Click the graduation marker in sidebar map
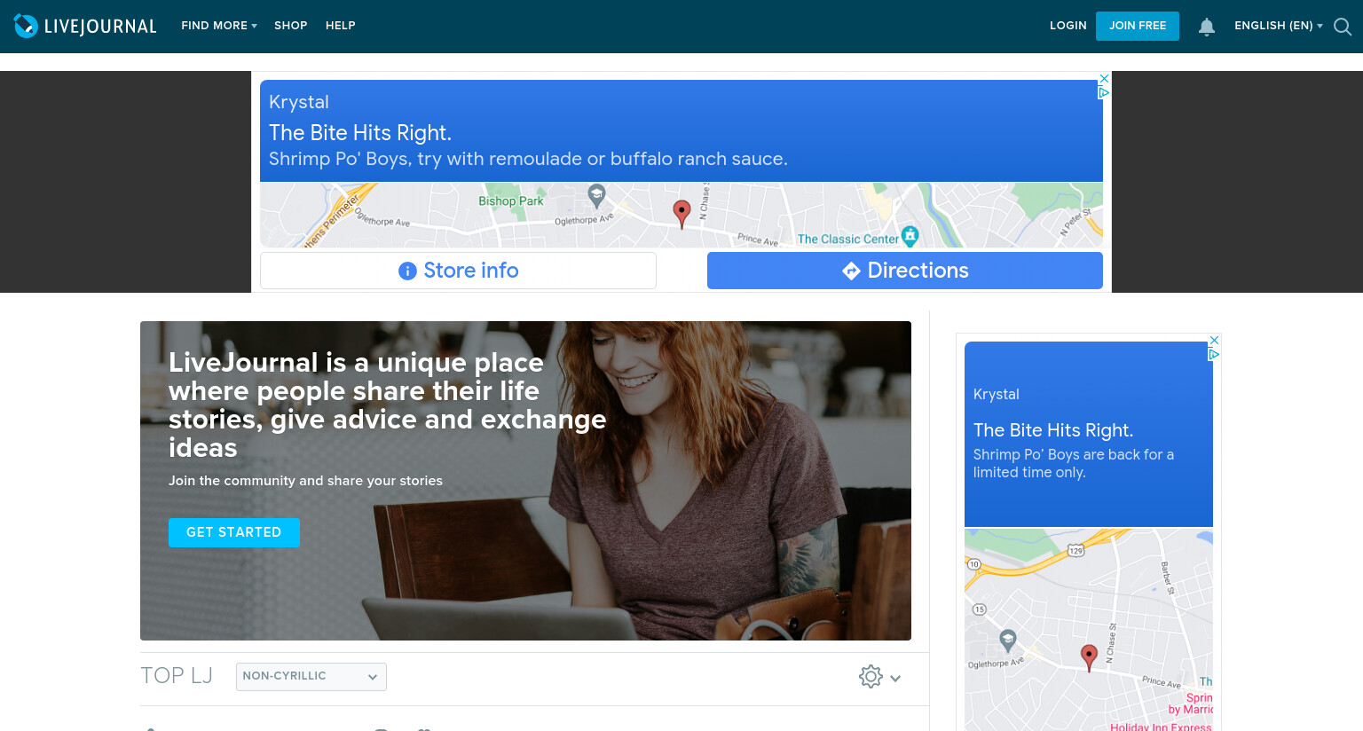Viewport: 1363px width, 731px height. (1008, 640)
